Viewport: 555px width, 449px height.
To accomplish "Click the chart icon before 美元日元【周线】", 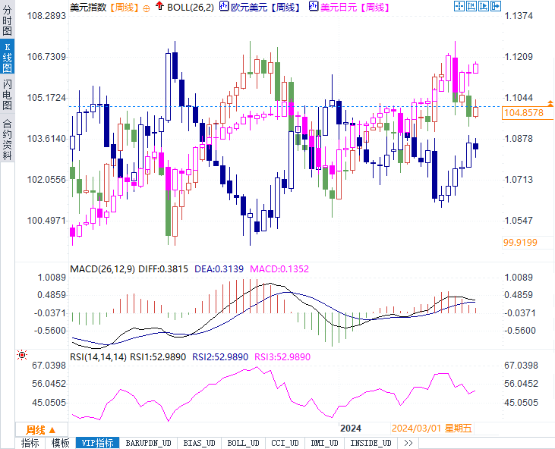I will pos(314,6).
